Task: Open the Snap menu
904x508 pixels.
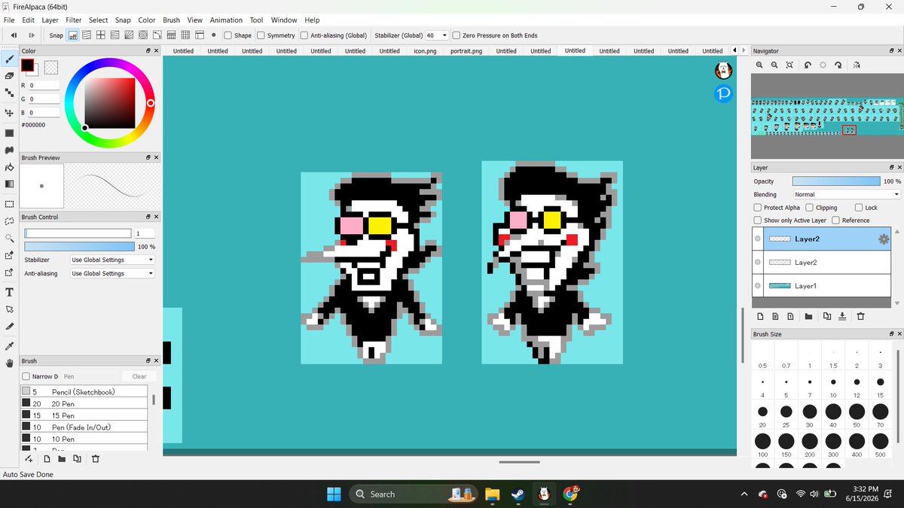Action: [123, 20]
